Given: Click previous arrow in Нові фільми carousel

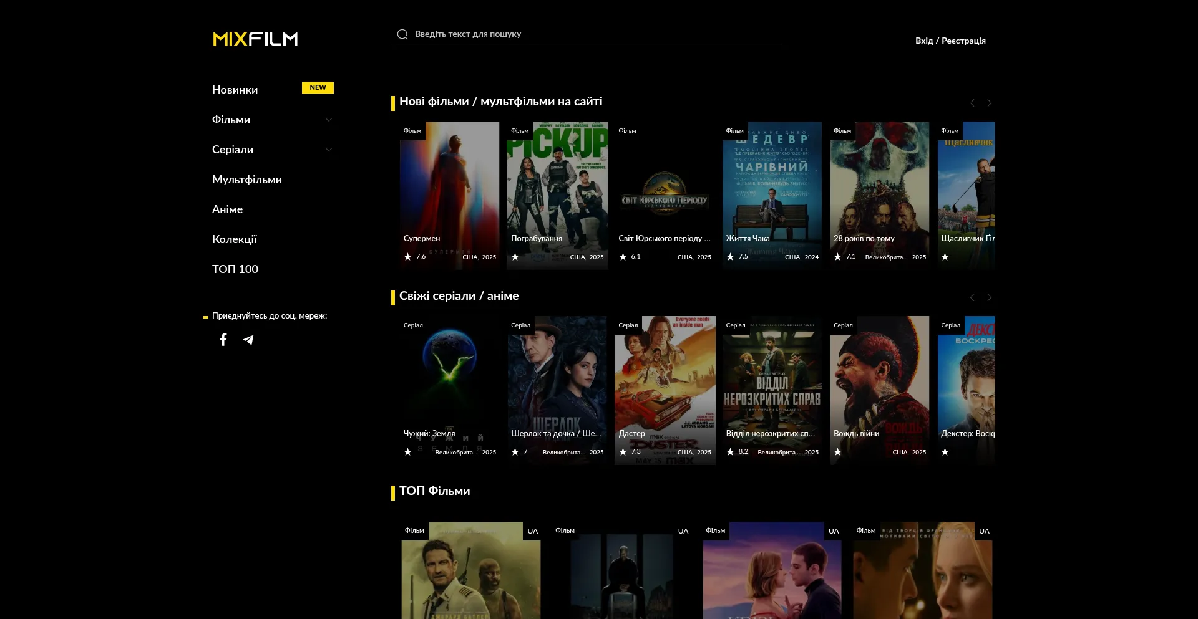Looking at the screenshot, I should pos(972,102).
